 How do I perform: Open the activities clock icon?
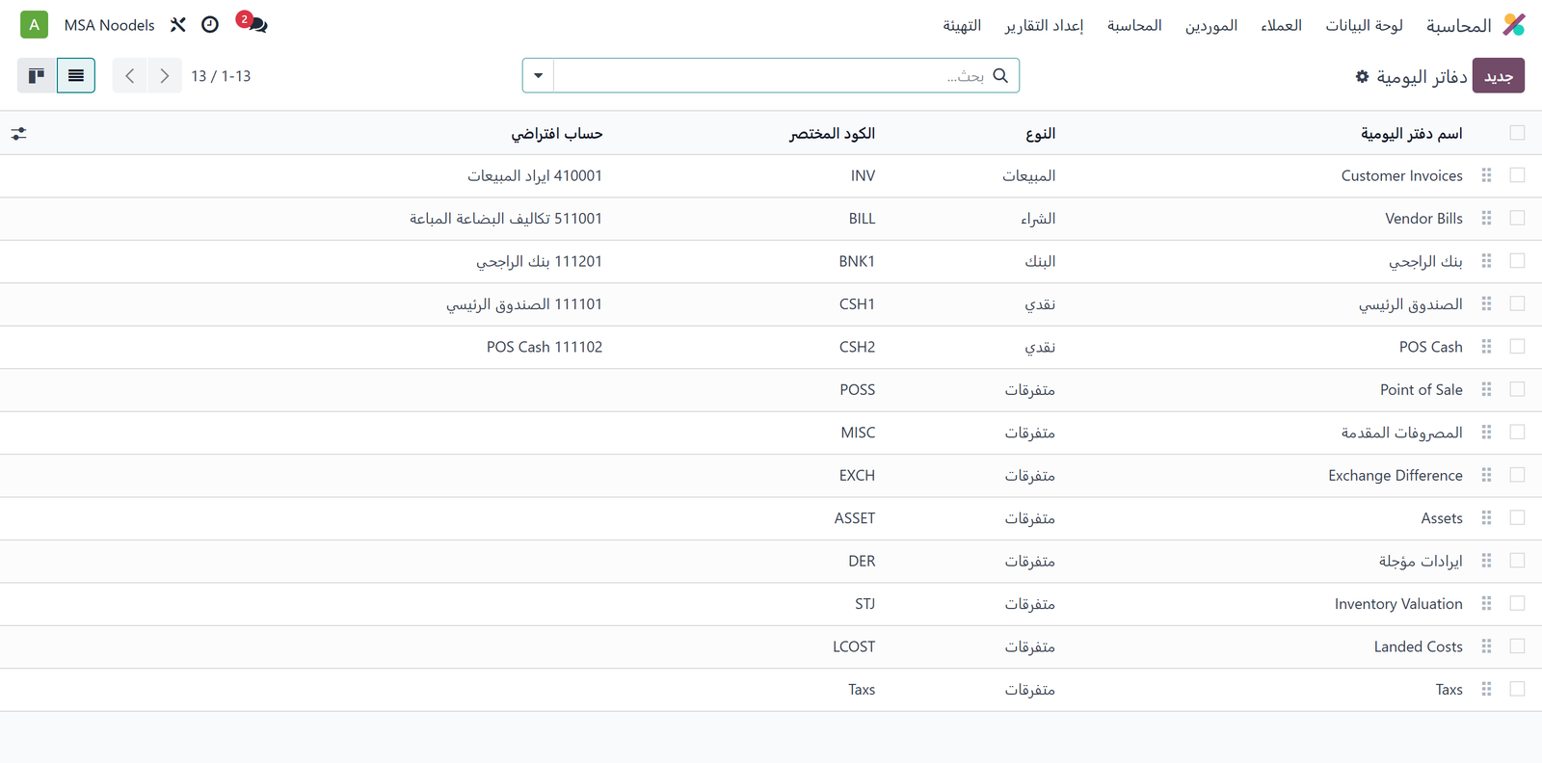[210, 25]
